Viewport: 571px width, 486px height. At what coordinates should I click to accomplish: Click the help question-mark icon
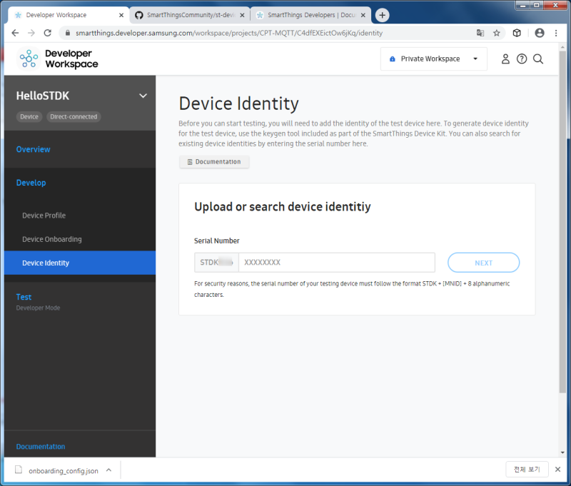coord(522,59)
